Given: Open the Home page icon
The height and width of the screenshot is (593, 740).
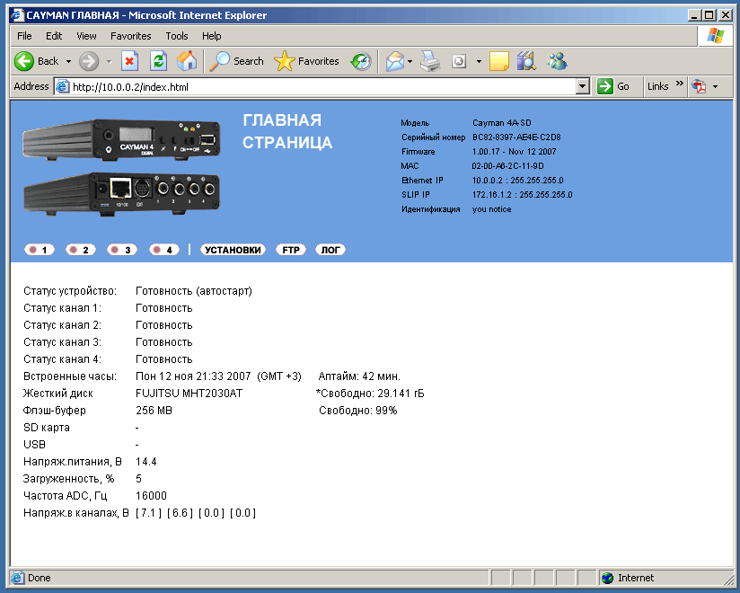Looking at the screenshot, I should [187, 61].
